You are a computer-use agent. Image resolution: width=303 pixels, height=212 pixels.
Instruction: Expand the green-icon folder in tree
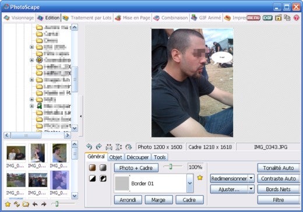(31, 106)
